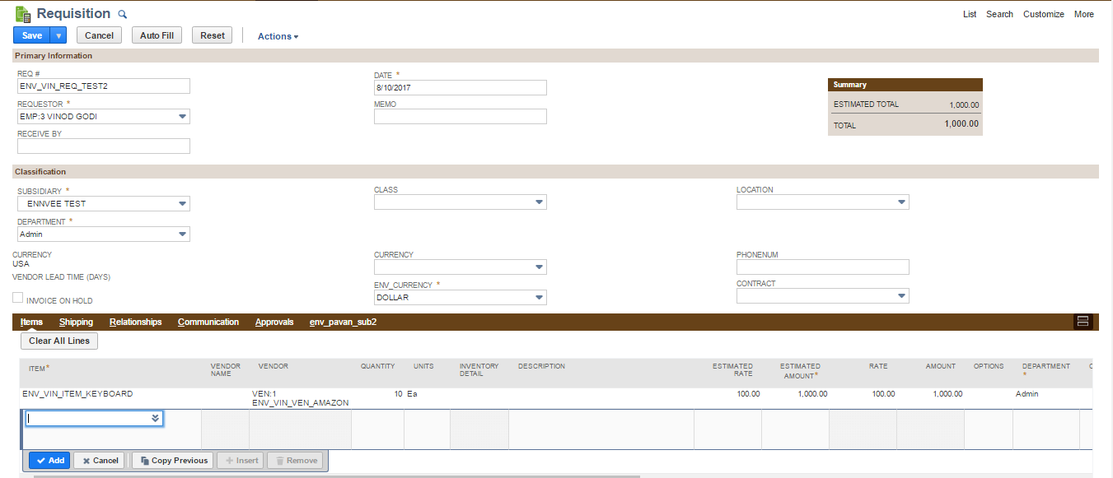Expand the Location dropdown
Image resolution: width=1113 pixels, height=478 pixels.
coord(901,202)
